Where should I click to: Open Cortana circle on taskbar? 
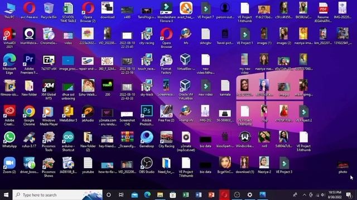pyautogui.click(x=109, y=195)
